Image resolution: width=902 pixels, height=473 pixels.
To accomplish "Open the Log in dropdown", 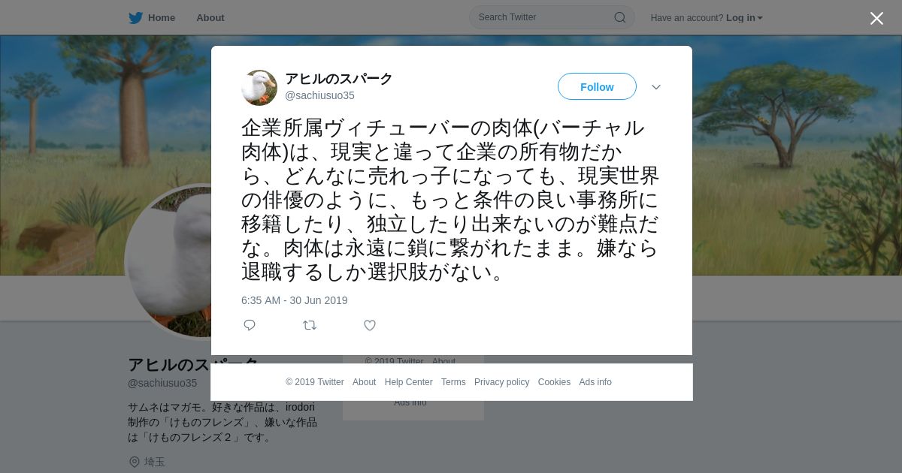I will click(x=744, y=18).
